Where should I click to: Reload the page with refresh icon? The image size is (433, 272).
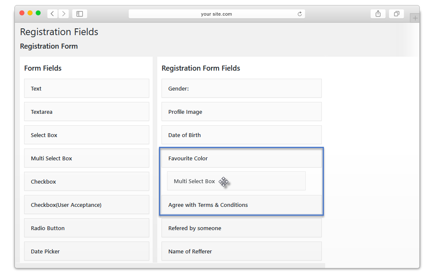tap(300, 14)
